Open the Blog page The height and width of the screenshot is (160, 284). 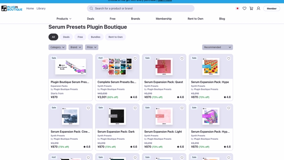click(x=222, y=19)
